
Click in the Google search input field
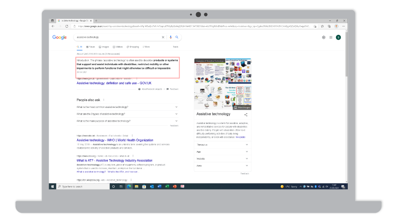pos(116,37)
